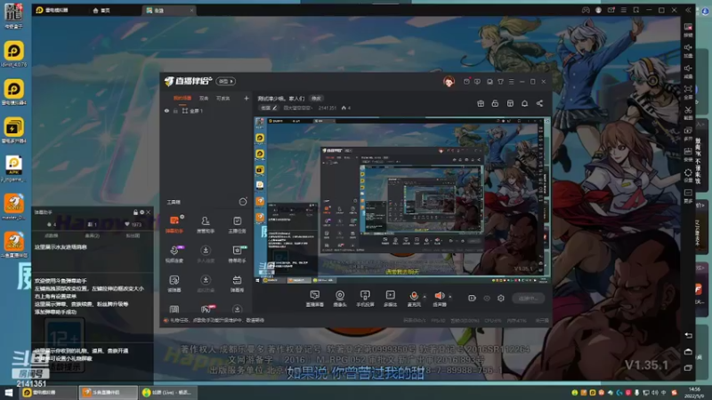Open the messages icon with red dot
Viewport: 712px width, 400px height.
pos(466,82)
